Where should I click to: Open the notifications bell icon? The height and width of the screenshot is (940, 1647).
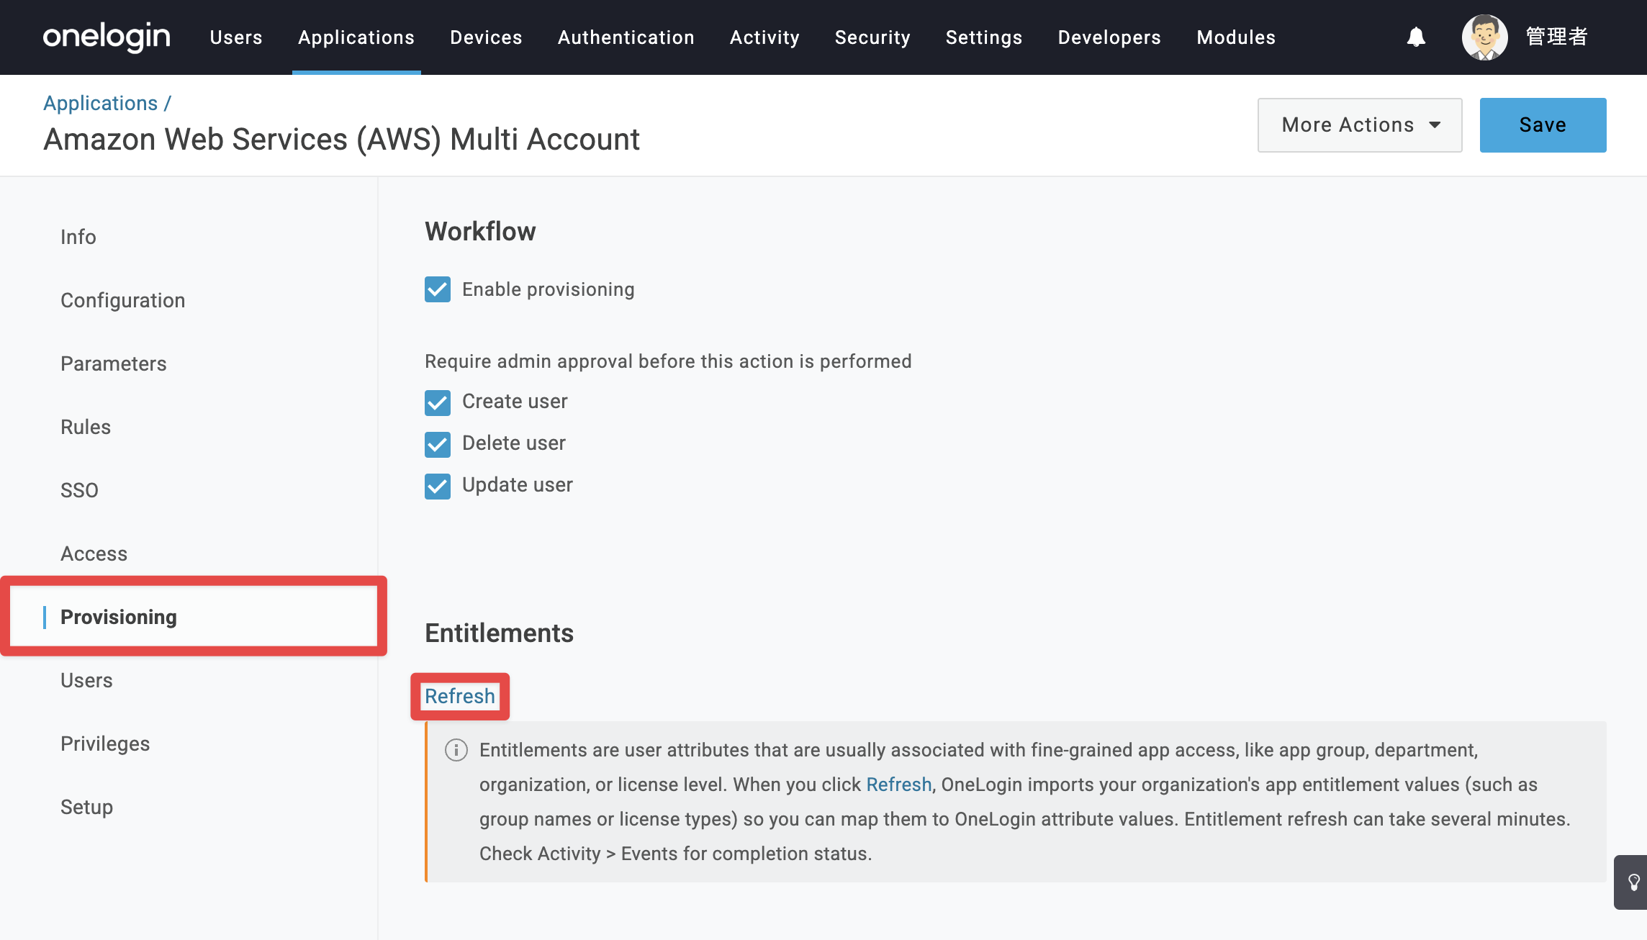1416,37
